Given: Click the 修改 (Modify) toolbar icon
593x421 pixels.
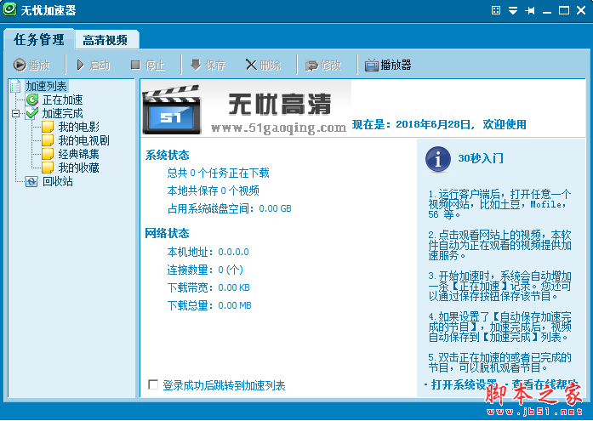Looking at the screenshot, I should (312, 65).
